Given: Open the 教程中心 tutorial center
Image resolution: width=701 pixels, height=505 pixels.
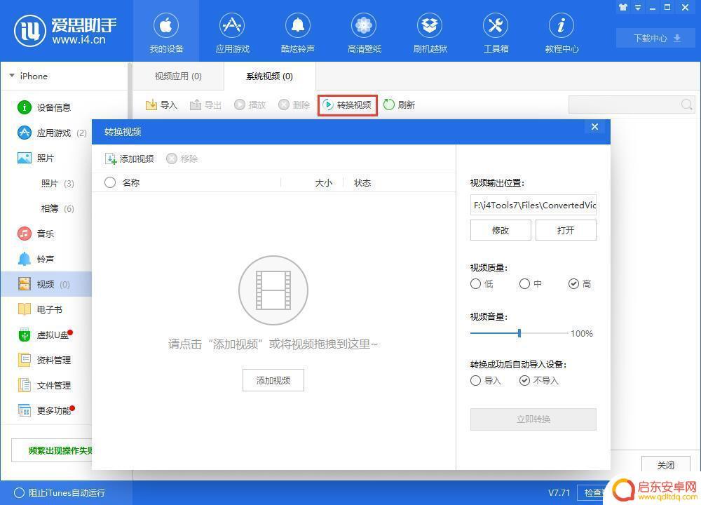Looking at the screenshot, I should click(x=562, y=33).
